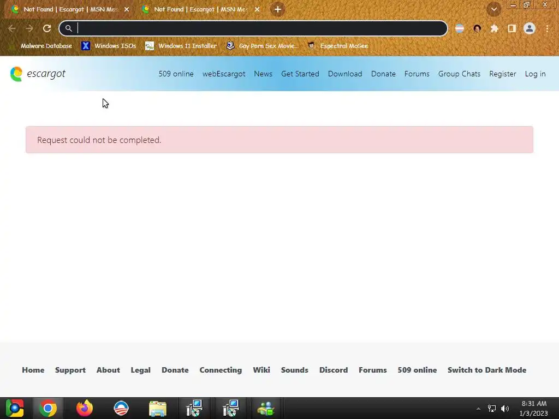Open Donate in the top navigation

[383, 74]
